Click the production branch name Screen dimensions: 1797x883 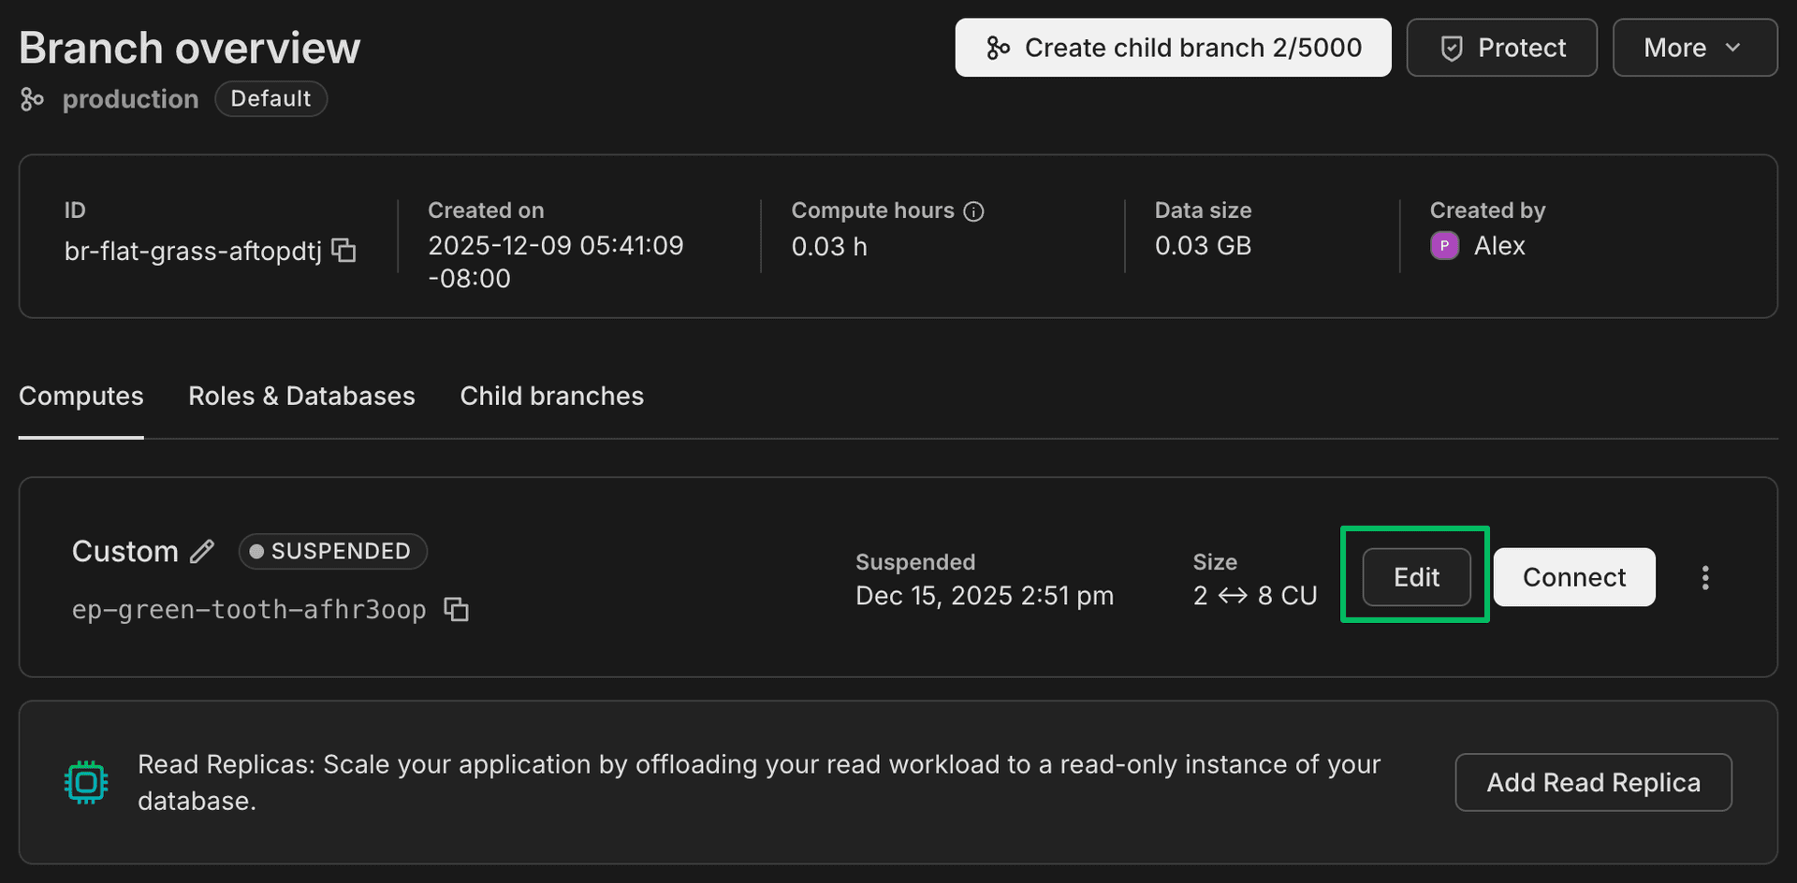click(x=130, y=99)
